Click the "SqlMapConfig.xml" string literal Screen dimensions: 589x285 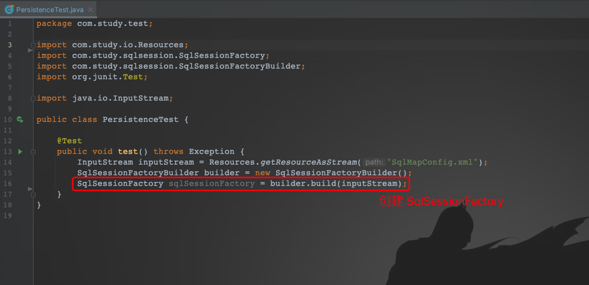[x=432, y=162]
